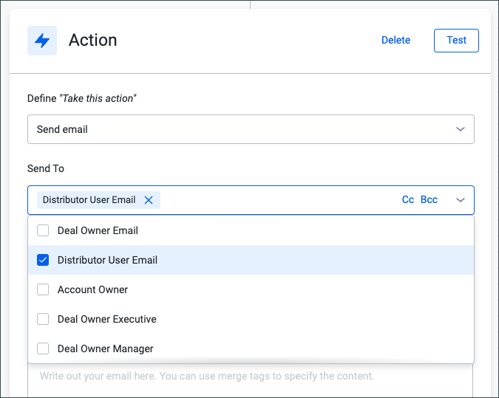Select the Deal Owner Manager checkbox
This screenshot has height=398, width=499.
[43, 349]
